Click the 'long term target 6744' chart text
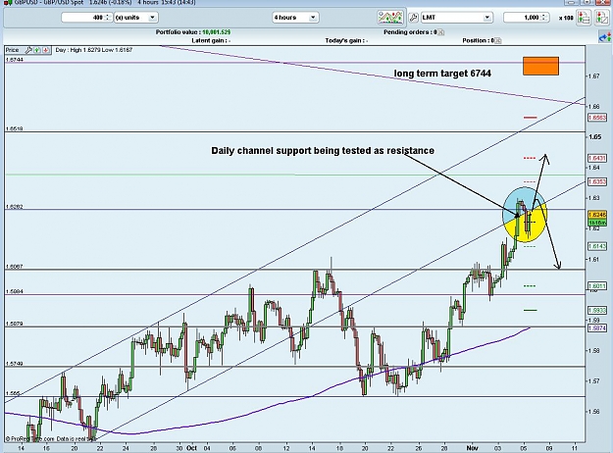This screenshot has height=453, width=613. click(x=442, y=74)
